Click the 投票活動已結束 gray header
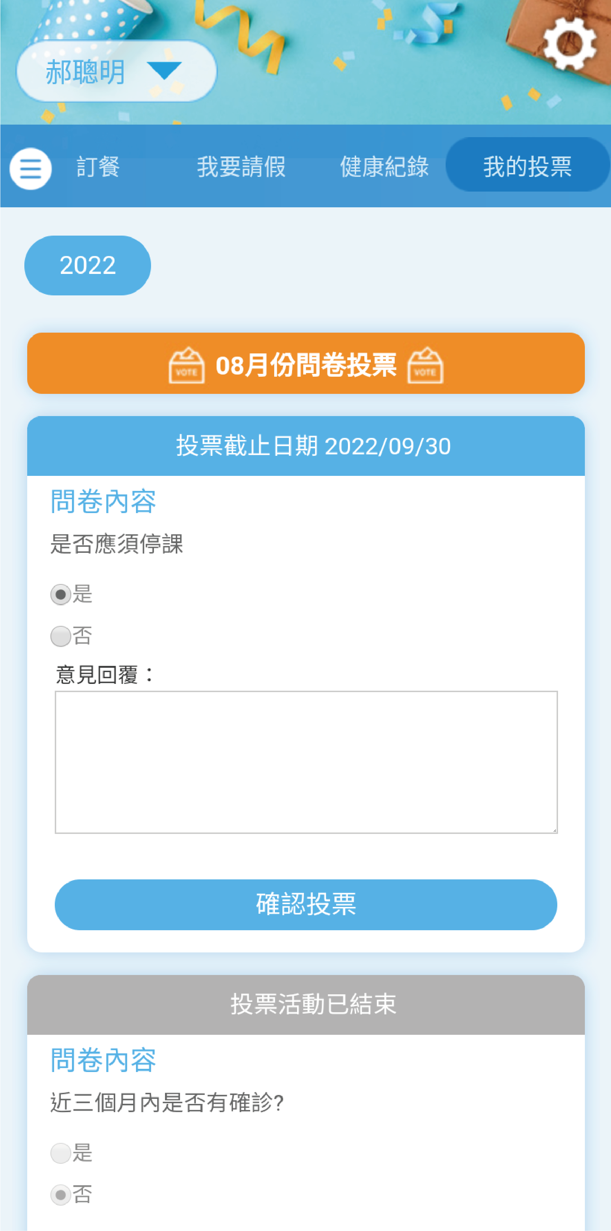This screenshot has height=1231, width=611. [306, 1004]
